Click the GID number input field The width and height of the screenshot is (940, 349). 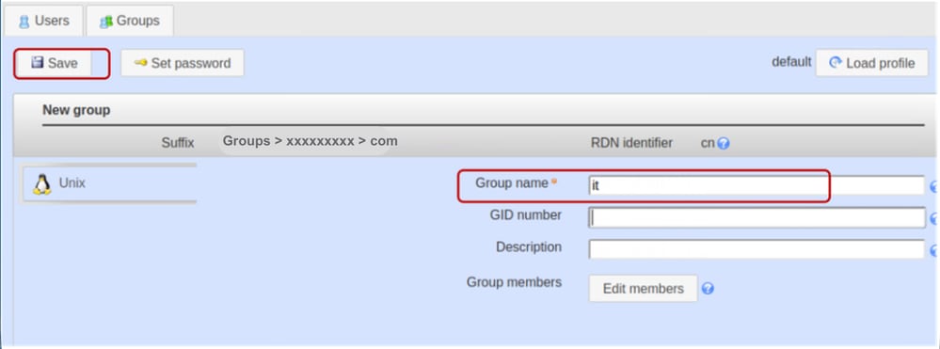(x=757, y=217)
